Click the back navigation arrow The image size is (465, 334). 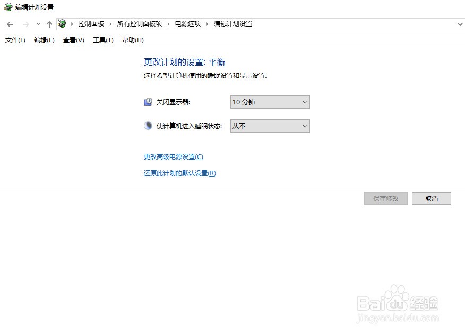point(10,24)
